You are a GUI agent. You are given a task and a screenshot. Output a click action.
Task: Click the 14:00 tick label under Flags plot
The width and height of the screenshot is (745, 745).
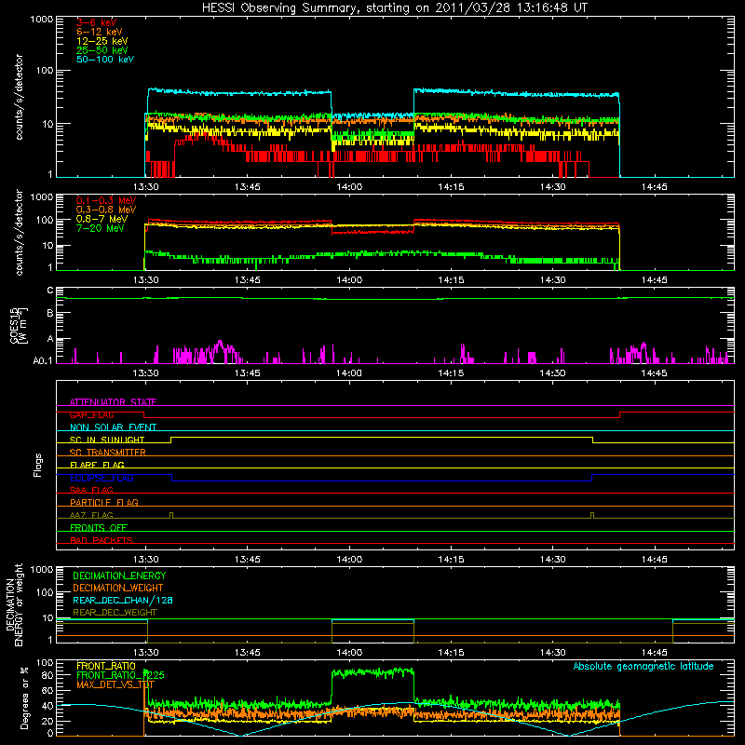349,560
